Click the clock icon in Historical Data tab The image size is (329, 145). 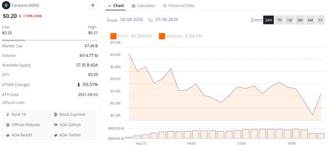[165, 6]
